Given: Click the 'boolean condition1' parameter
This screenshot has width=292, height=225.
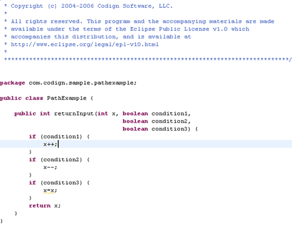Looking at the screenshot, I should pyautogui.click(x=155, y=114).
